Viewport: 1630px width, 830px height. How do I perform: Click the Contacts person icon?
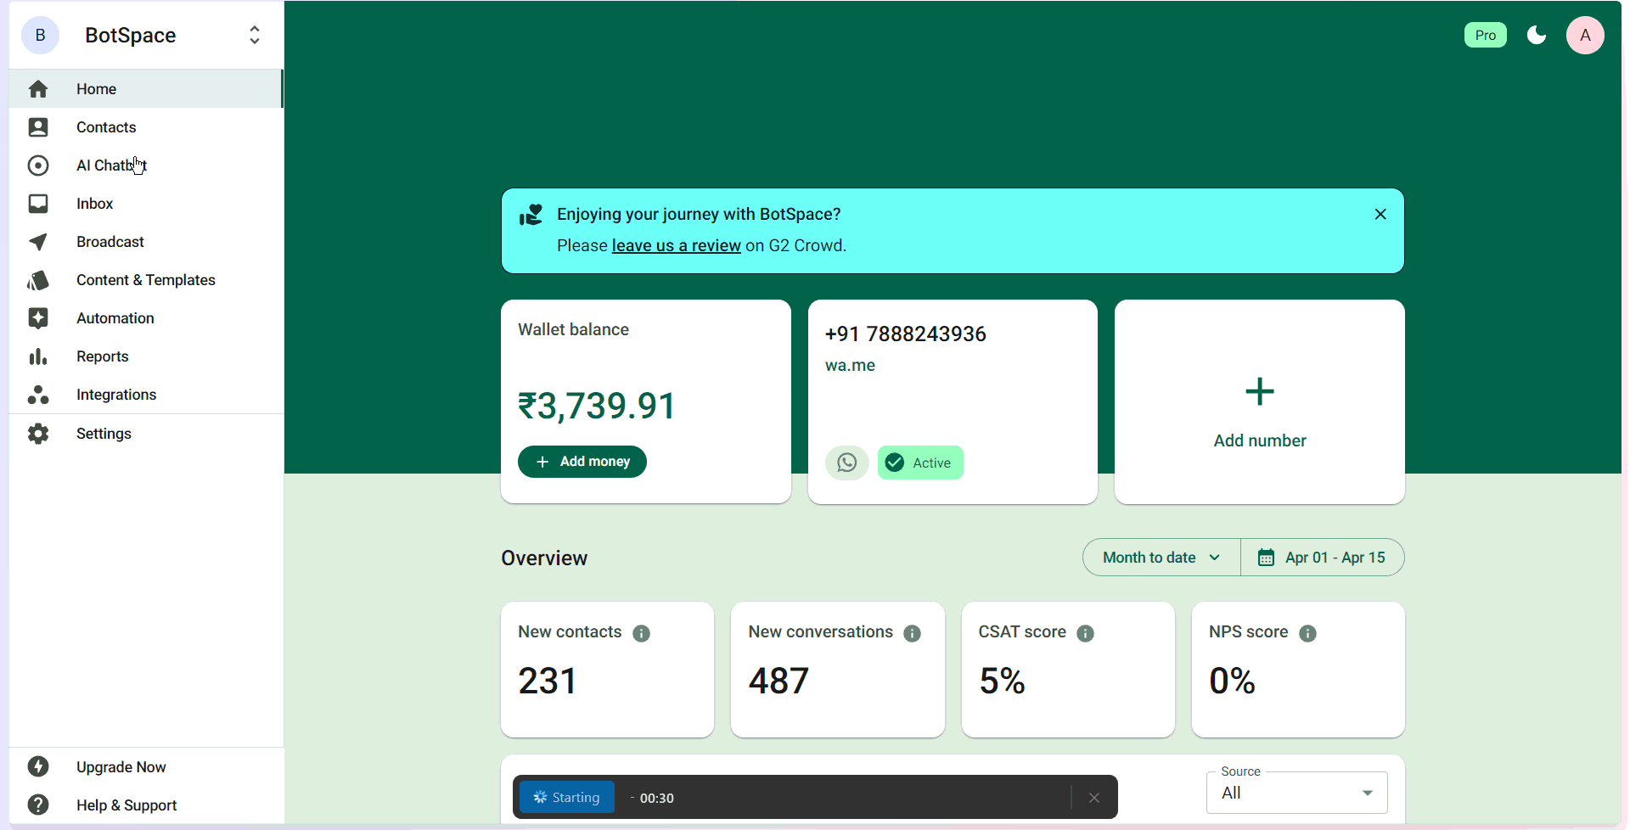pyautogui.click(x=38, y=127)
